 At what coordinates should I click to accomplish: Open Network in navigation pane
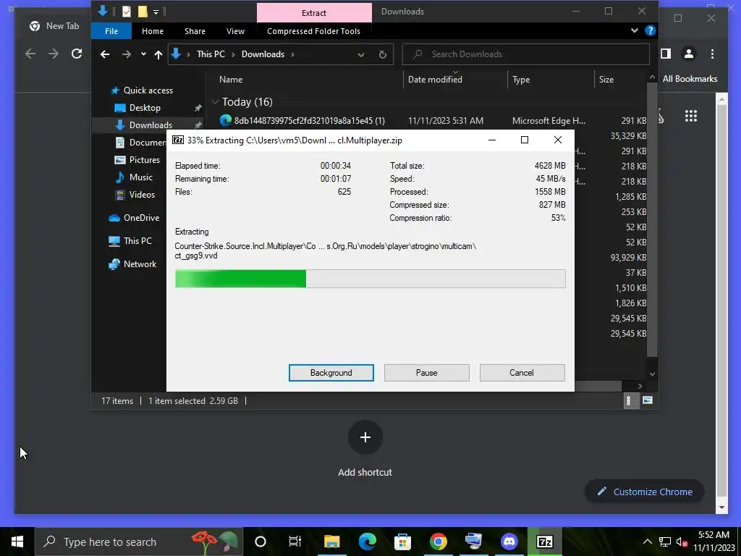click(x=140, y=264)
